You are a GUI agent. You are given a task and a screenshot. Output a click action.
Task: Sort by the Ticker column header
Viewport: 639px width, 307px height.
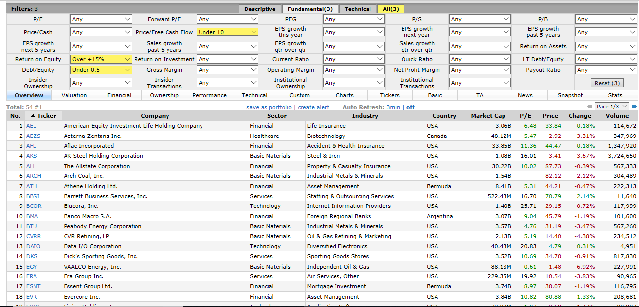point(43,116)
